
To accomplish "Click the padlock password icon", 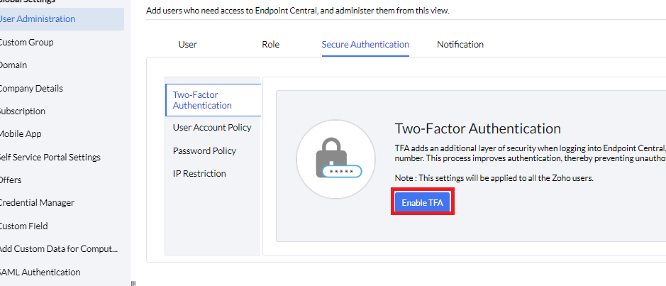I will point(335,158).
